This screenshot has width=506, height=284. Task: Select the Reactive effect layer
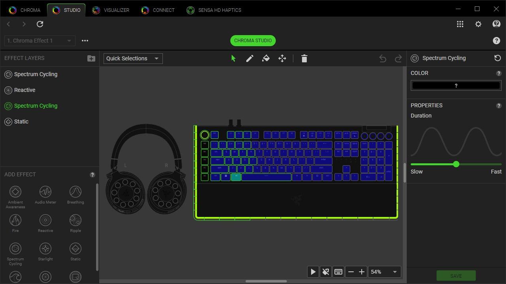[x=49, y=90]
